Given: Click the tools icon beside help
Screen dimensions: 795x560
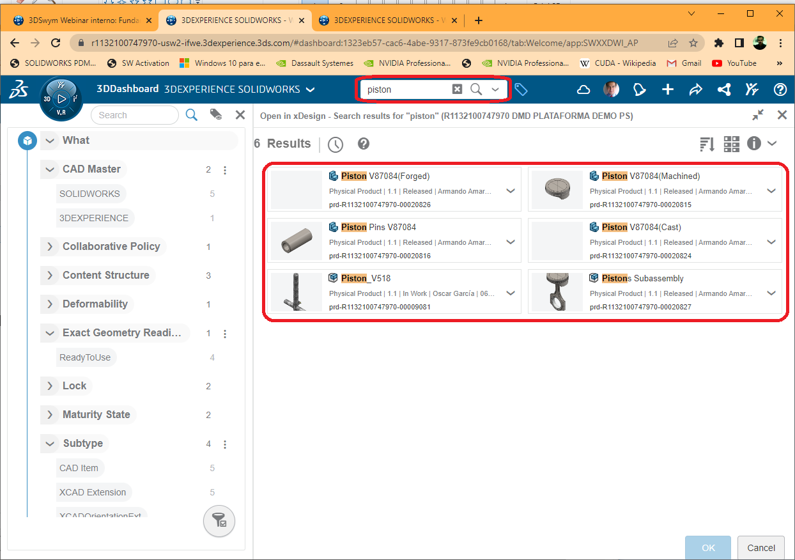Looking at the screenshot, I should click(x=752, y=89).
